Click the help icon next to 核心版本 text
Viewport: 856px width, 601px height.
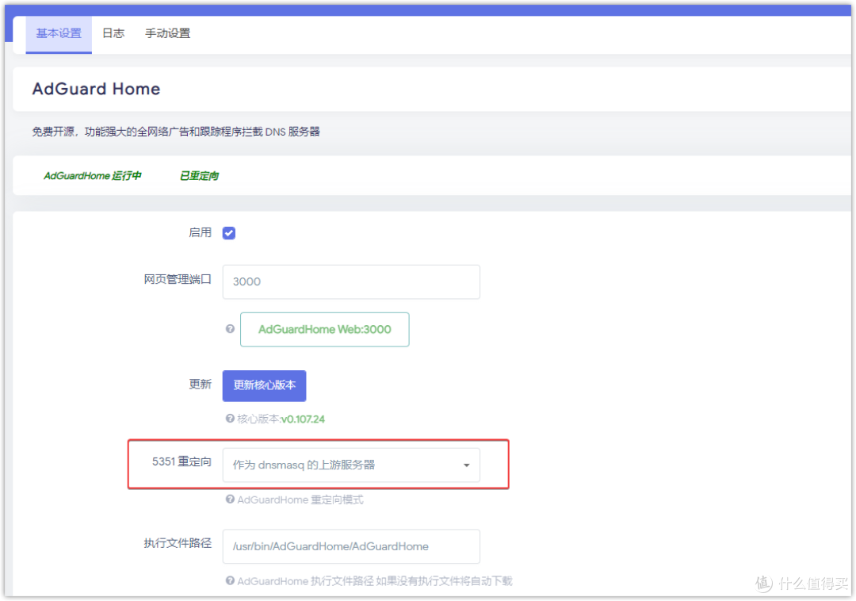coord(229,417)
